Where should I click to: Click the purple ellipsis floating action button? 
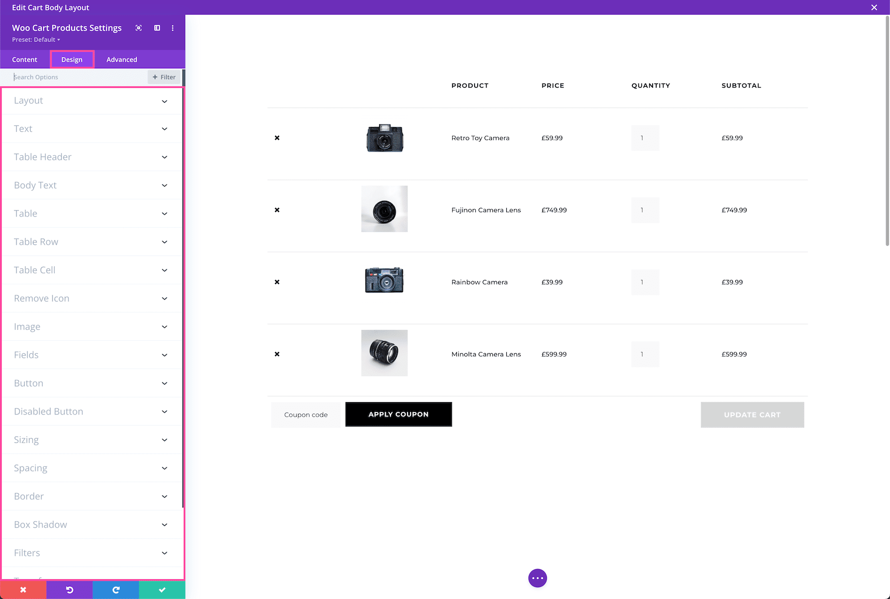coord(537,578)
